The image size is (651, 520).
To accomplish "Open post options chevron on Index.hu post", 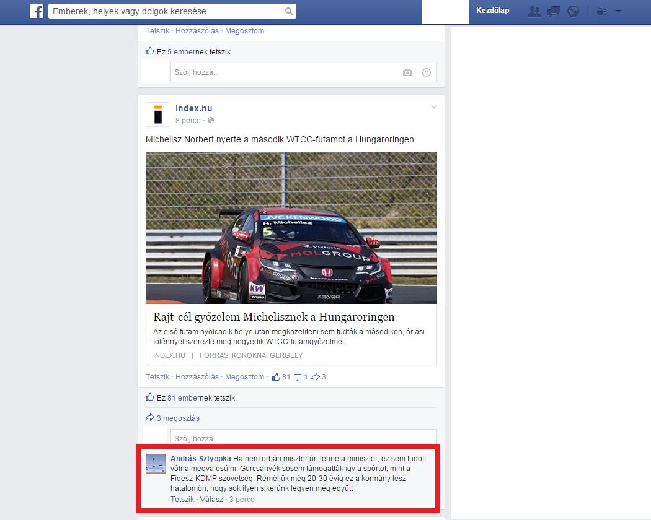I will pyautogui.click(x=434, y=107).
